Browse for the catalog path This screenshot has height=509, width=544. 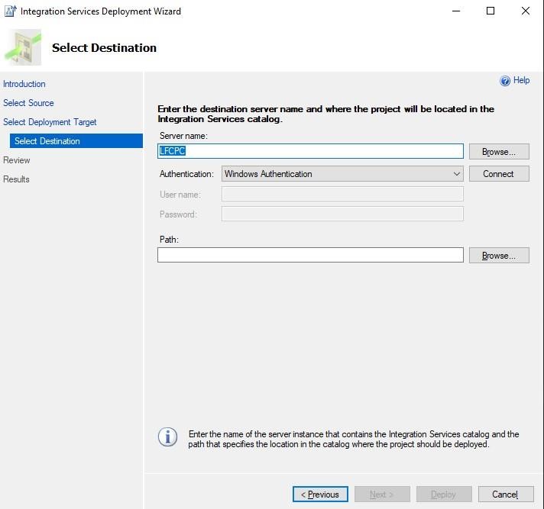click(x=499, y=256)
